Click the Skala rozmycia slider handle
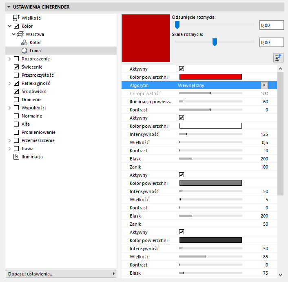The image size is (288, 282). 215,42
